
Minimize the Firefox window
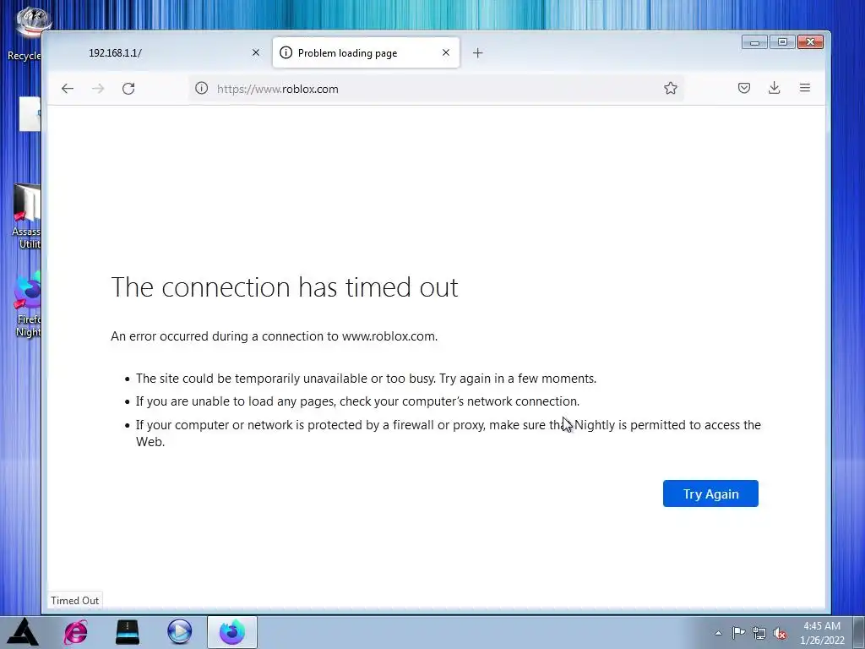click(x=754, y=42)
